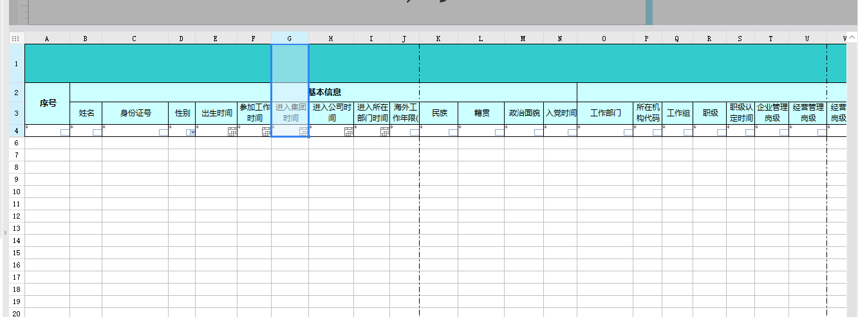Click the text widget icon under 企业管理岗级
The image size is (858, 317).
point(784,132)
